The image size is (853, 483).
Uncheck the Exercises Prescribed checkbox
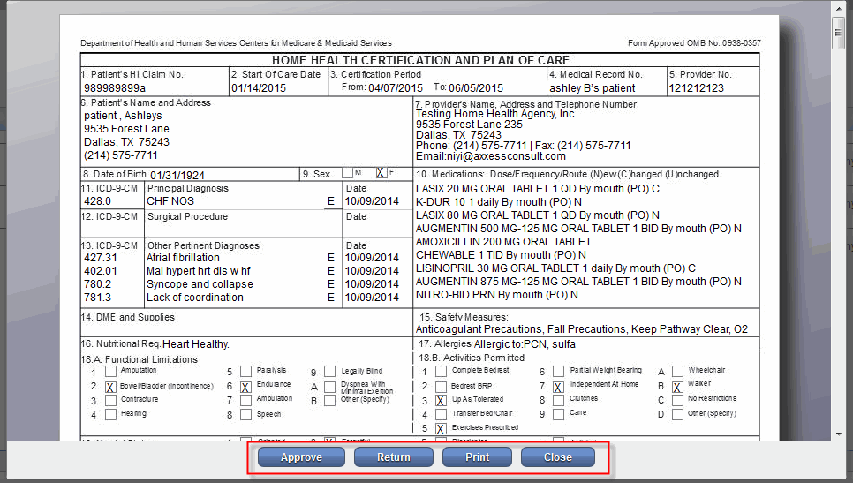coord(440,429)
